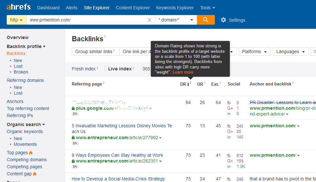
Task: Click the info icon next to the Backlinks heading
Action: (x=105, y=36)
